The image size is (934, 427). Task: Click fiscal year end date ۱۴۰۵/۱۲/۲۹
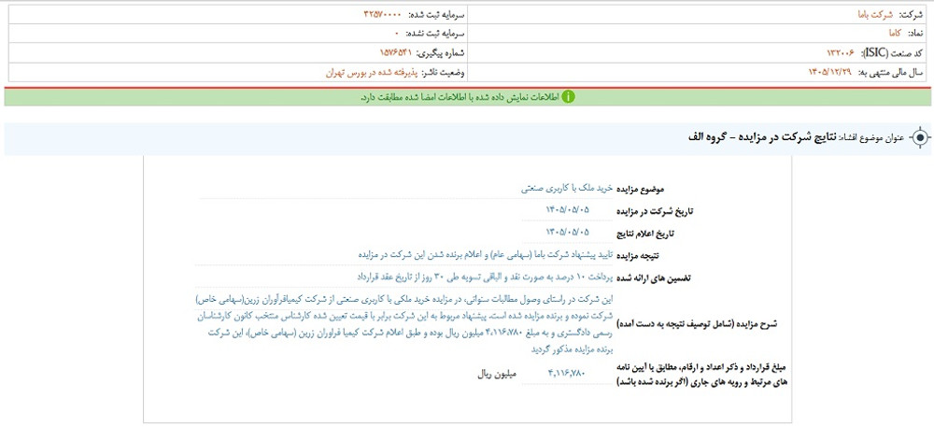click(829, 73)
